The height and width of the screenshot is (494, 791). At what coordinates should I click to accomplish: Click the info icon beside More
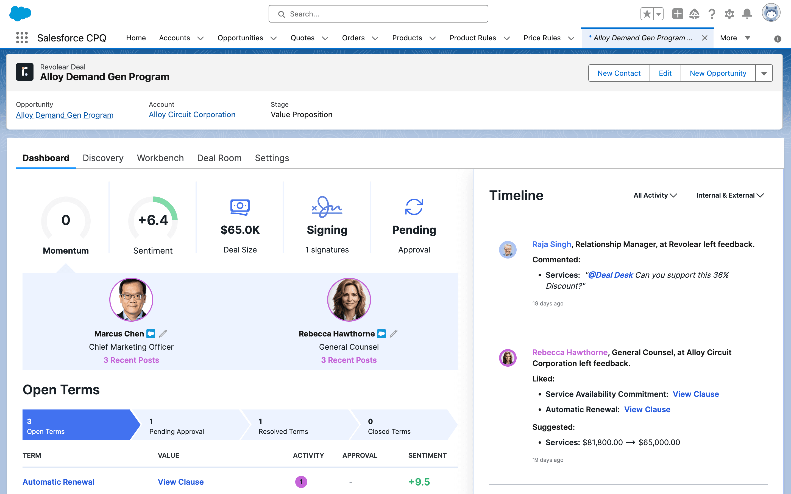point(778,39)
